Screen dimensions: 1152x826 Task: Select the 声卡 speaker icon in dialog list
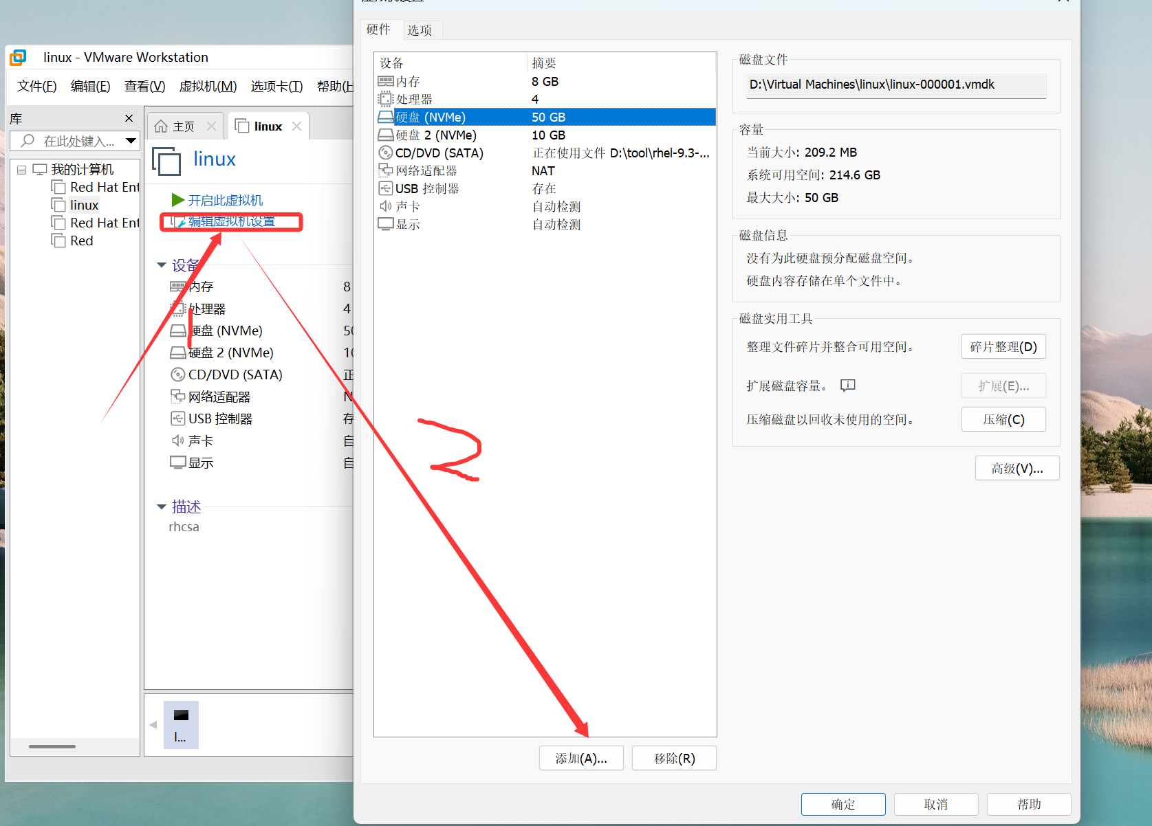[386, 206]
